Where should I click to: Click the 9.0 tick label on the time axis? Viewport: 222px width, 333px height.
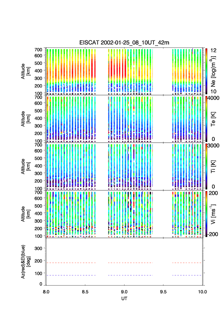124,291
